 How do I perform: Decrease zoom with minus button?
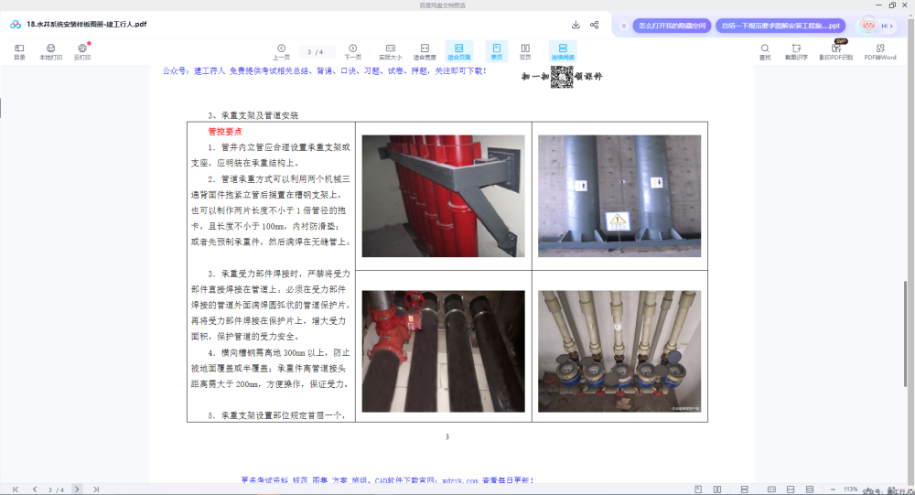(833, 490)
